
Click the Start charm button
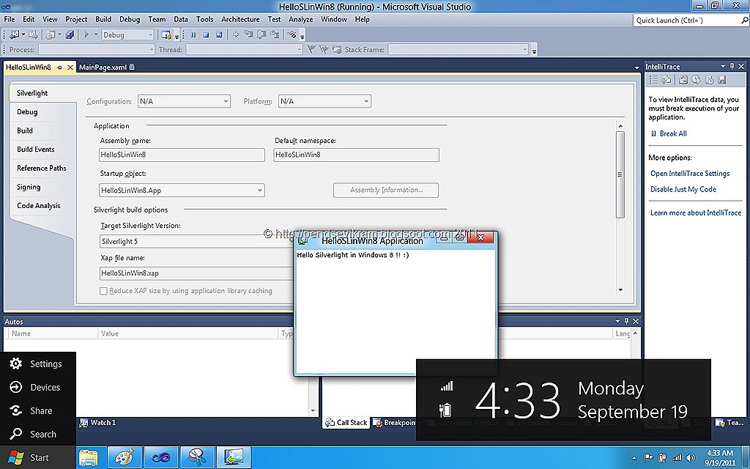point(37,457)
